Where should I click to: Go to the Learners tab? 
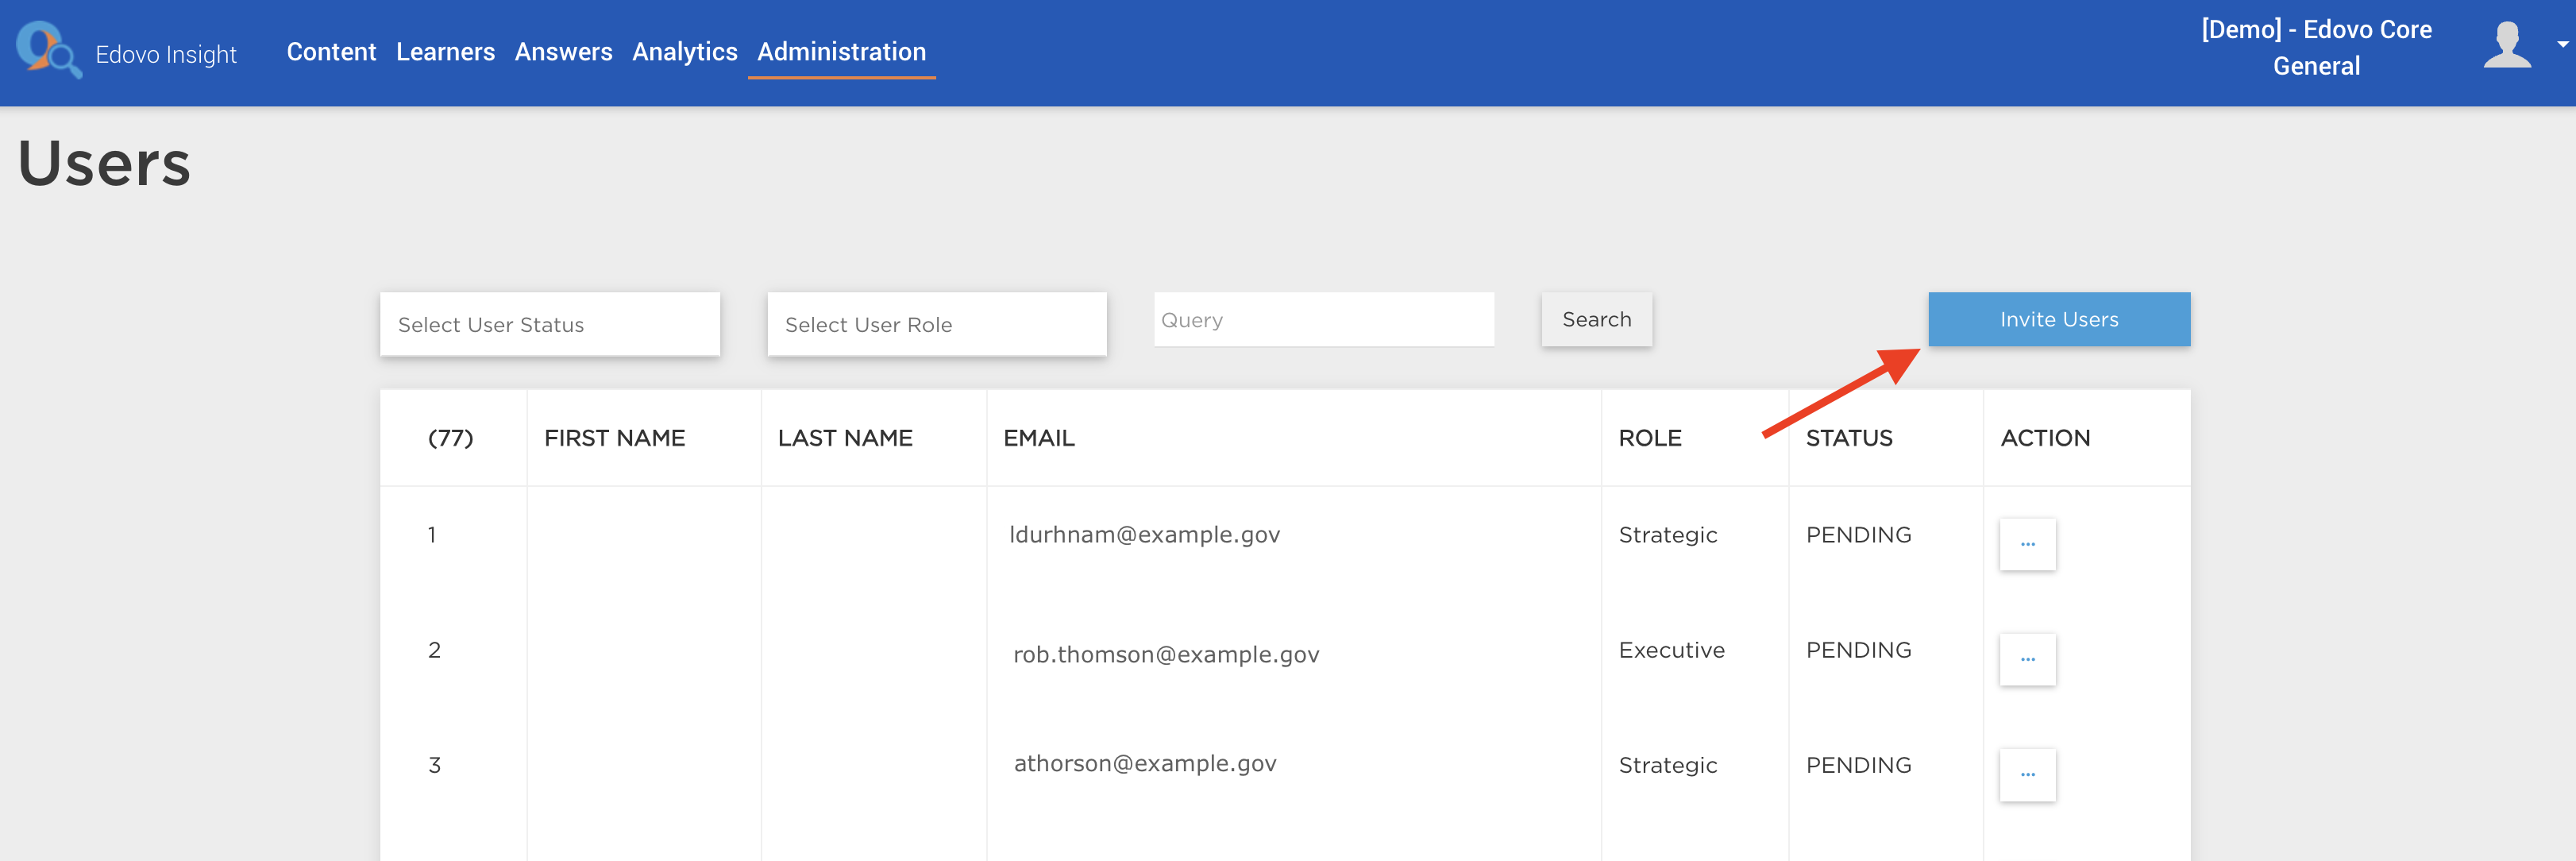click(445, 52)
